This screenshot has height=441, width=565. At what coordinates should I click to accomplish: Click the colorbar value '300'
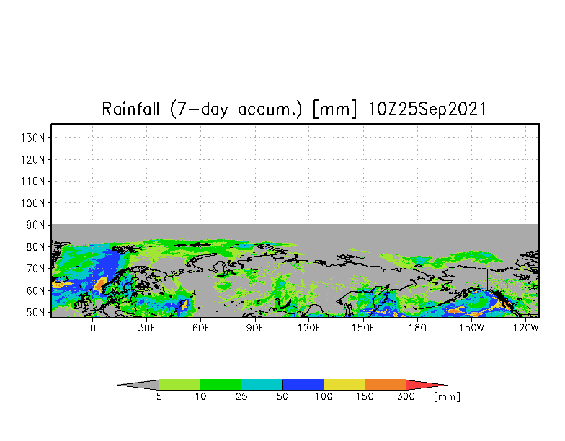pos(406,396)
